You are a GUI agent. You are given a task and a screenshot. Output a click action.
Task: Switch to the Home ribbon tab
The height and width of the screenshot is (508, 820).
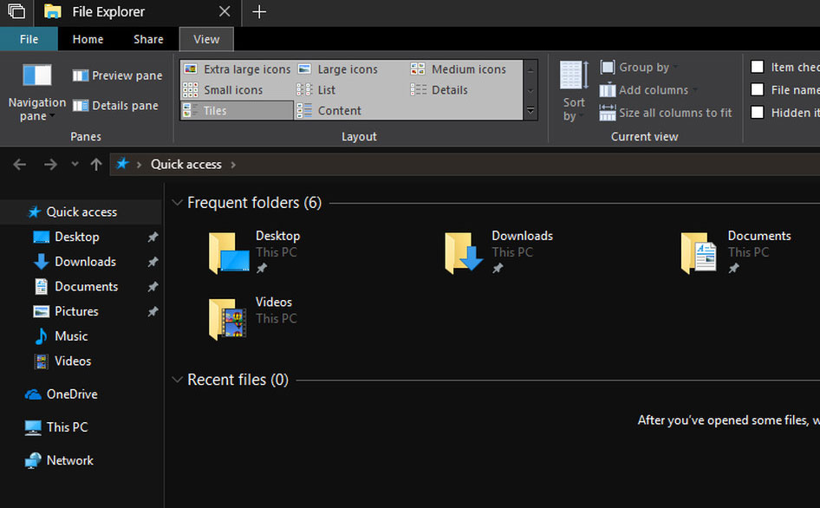click(88, 39)
